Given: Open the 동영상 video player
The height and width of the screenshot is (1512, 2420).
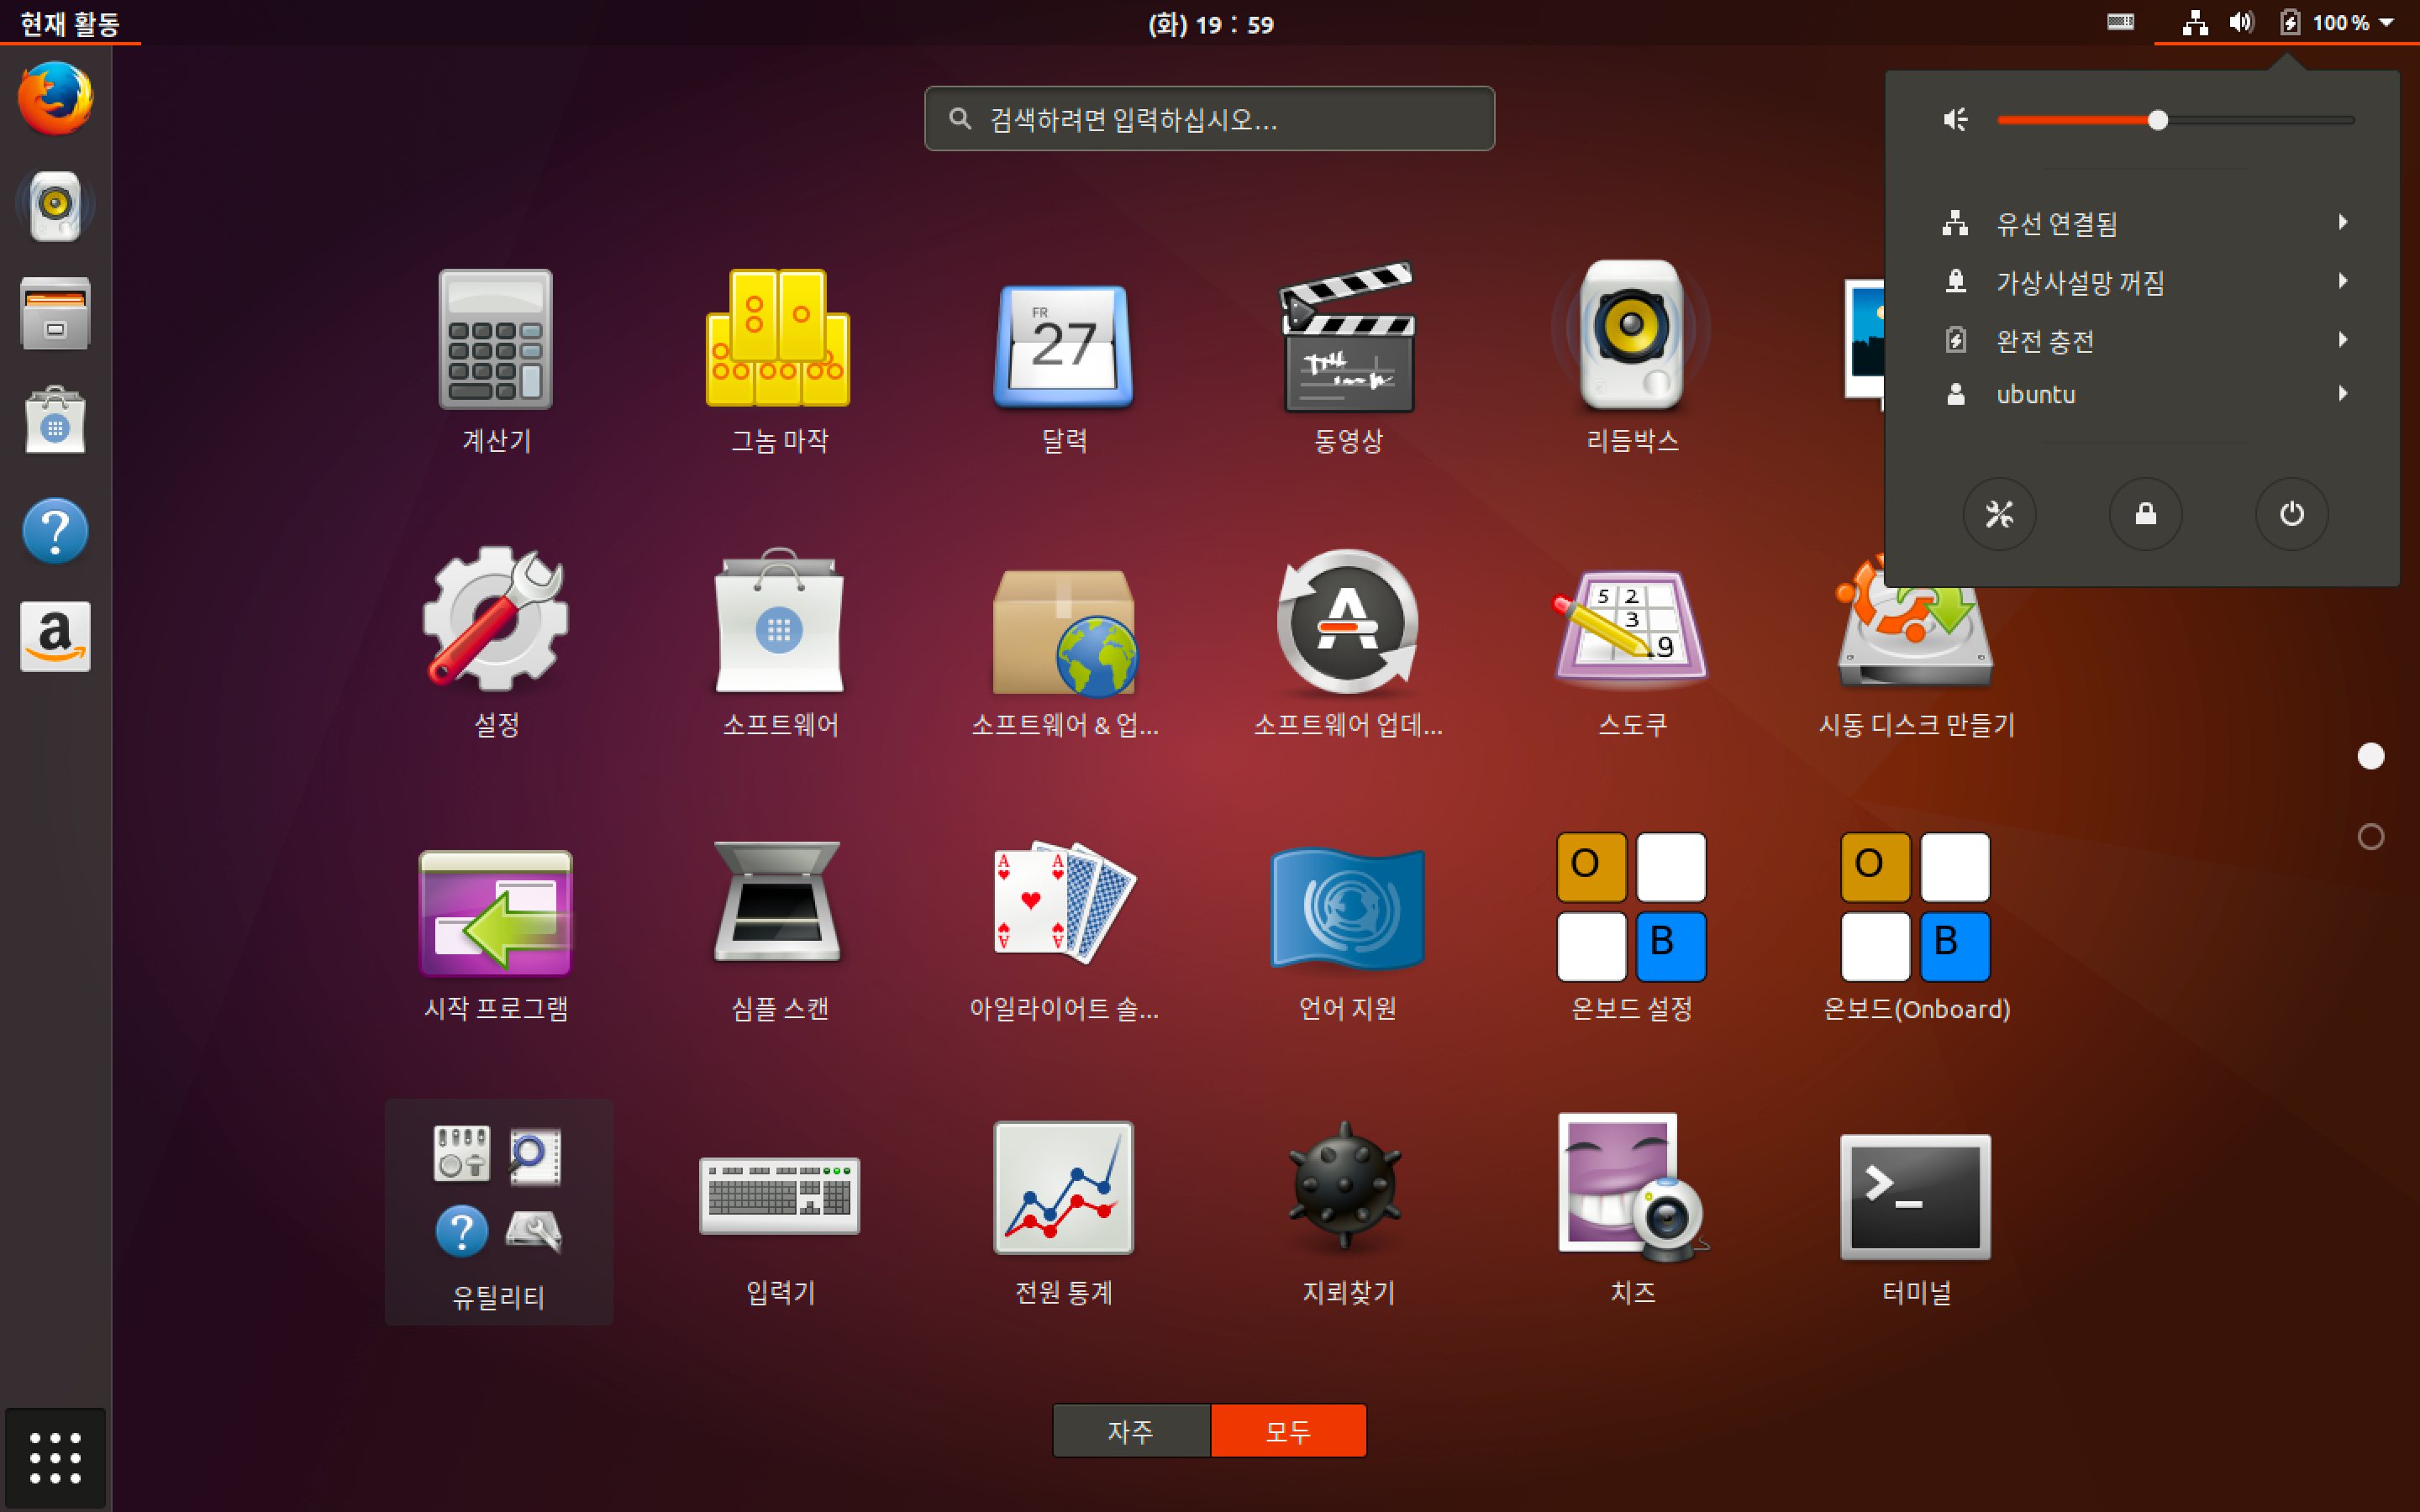Looking at the screenshot, I should click(1347, 360).
